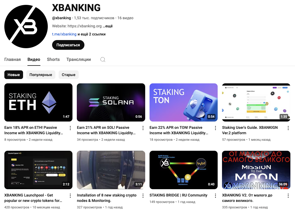
Task: Click '149 просмотров • 1 год назад' text
Action: coord(172,202)
